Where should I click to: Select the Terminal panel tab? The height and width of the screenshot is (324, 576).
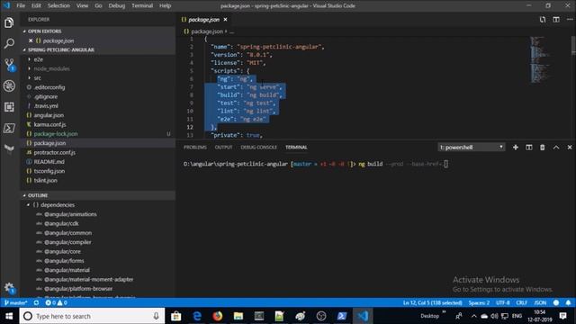point(296,148)
